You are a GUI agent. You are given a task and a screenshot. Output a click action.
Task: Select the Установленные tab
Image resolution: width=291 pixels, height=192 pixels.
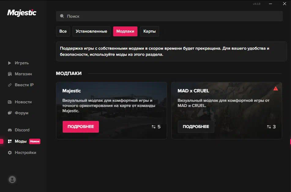[x=91, y=31]
